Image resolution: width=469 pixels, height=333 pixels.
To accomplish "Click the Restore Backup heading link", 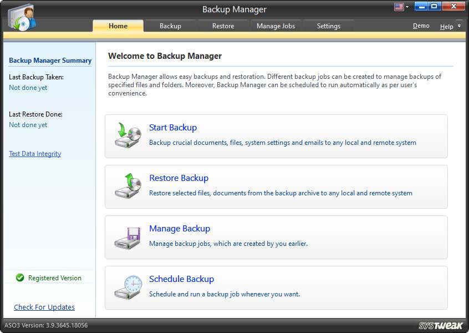I will coord(179,178).
